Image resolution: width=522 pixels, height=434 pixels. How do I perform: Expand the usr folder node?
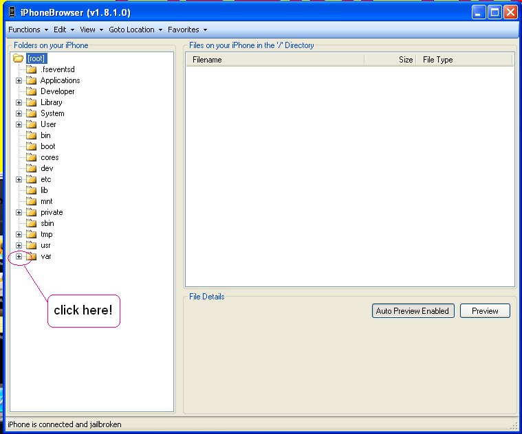[x=19, y=245]
